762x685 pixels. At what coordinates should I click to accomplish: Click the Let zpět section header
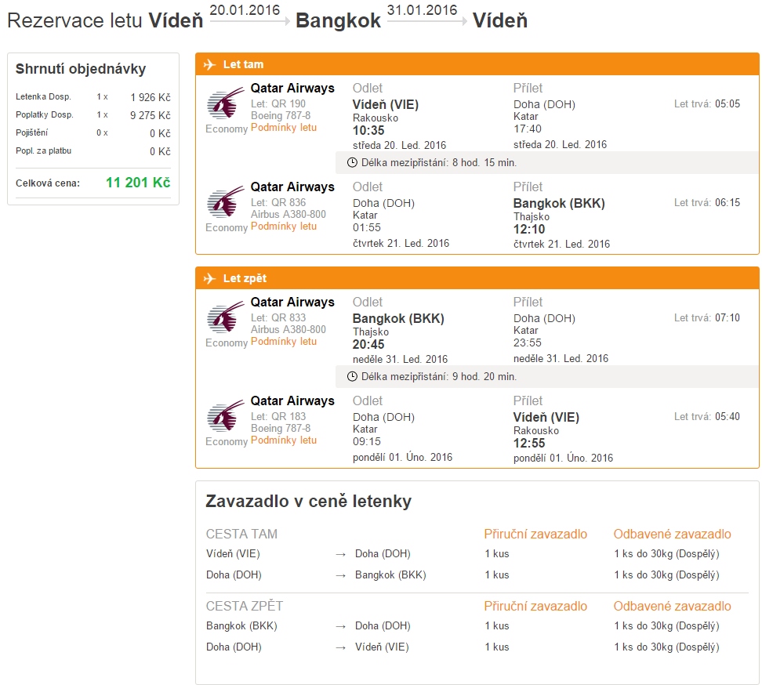pyautogui.click(x=477, y=278)
